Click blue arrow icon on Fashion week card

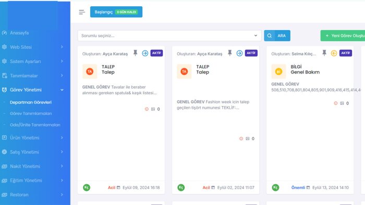[x=239, y=53]
